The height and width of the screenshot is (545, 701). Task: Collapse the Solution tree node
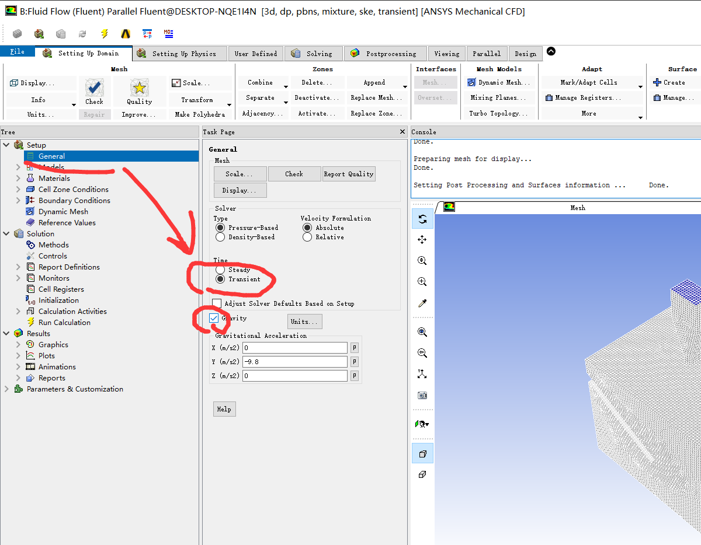pos(6,233)
